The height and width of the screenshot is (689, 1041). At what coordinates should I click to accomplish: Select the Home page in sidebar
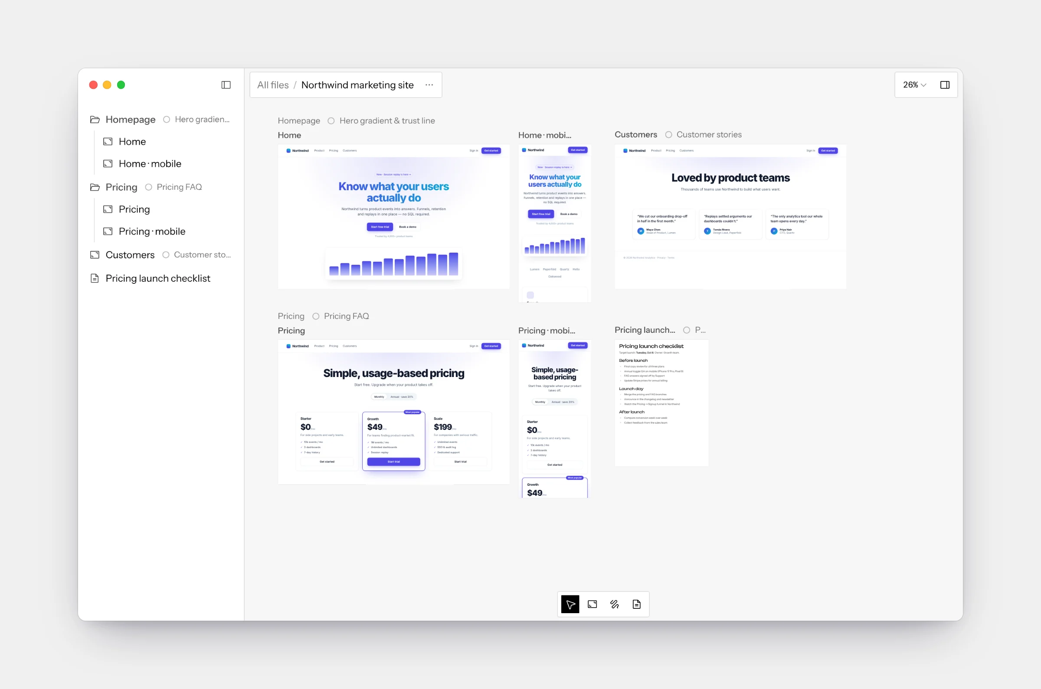coord(132,142)
